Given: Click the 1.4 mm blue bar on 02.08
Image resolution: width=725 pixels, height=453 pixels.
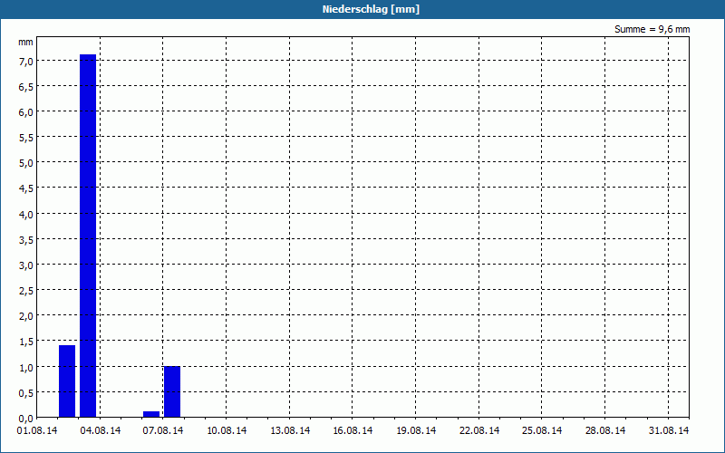Looking at the screenshot, I should 67,381.
